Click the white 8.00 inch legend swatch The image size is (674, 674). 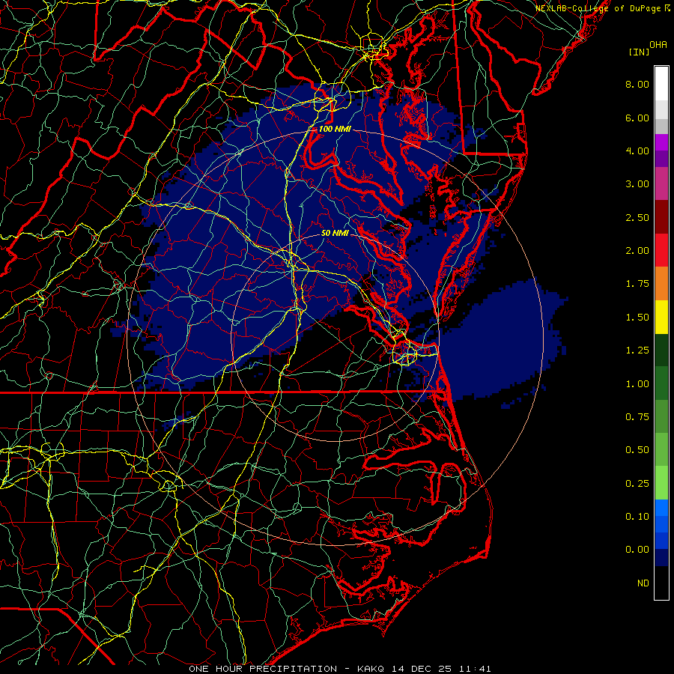click(x=661, y=84)
